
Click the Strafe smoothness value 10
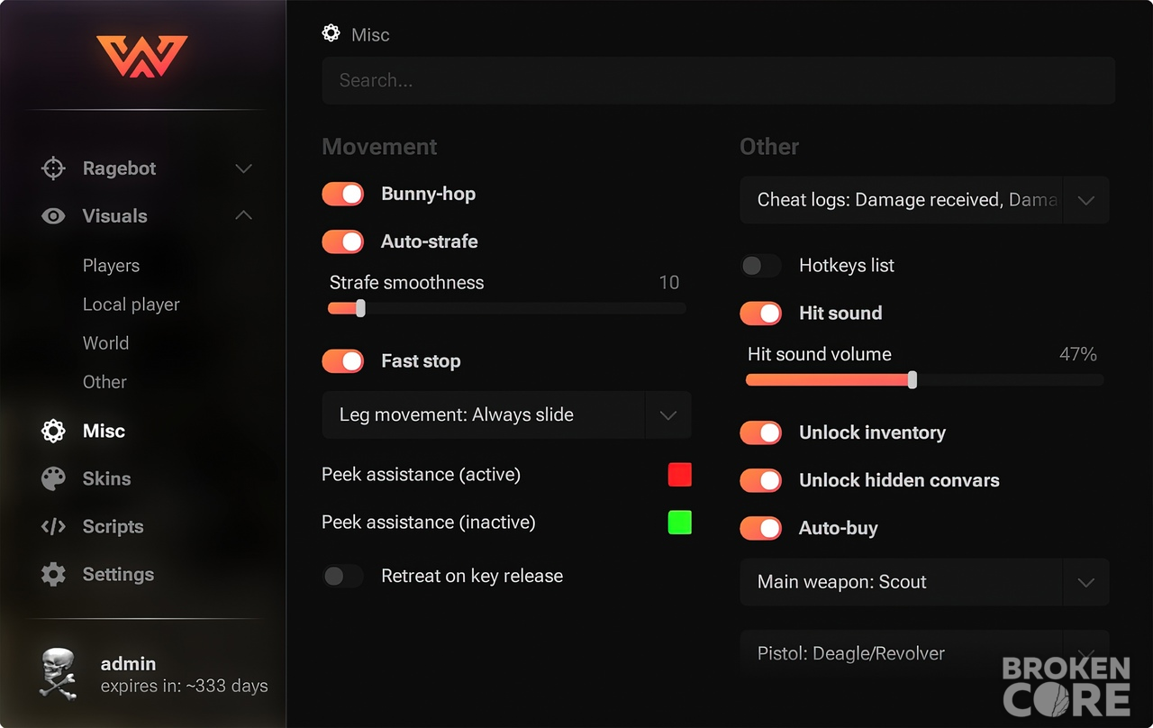(669, 282)
